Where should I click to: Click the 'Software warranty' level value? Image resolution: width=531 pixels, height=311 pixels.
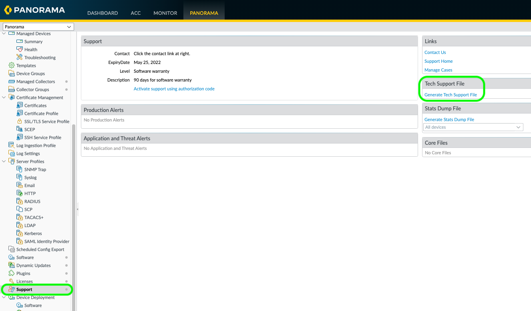point(151,72)
